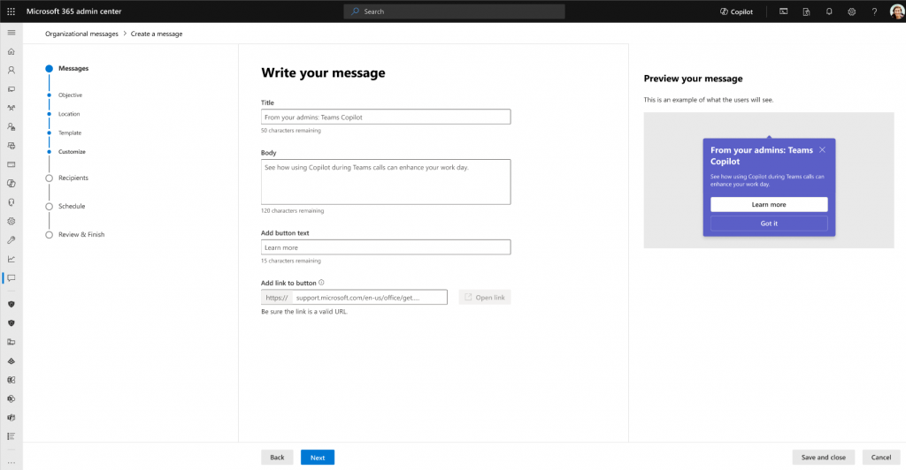This screenshot has height=470, width=906.
Task: Click Save and close
Action: pos(824,458)
